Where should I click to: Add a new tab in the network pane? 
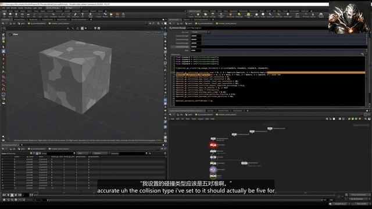pyautogui.click(x=248, y=111)
